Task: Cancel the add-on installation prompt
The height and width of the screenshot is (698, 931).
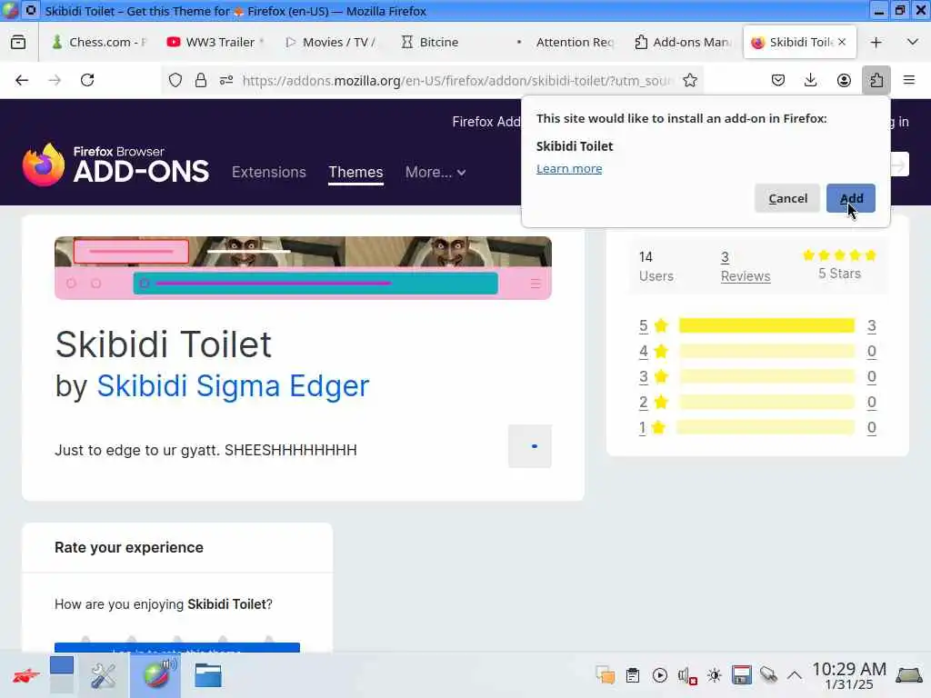Action: [787, 198]
